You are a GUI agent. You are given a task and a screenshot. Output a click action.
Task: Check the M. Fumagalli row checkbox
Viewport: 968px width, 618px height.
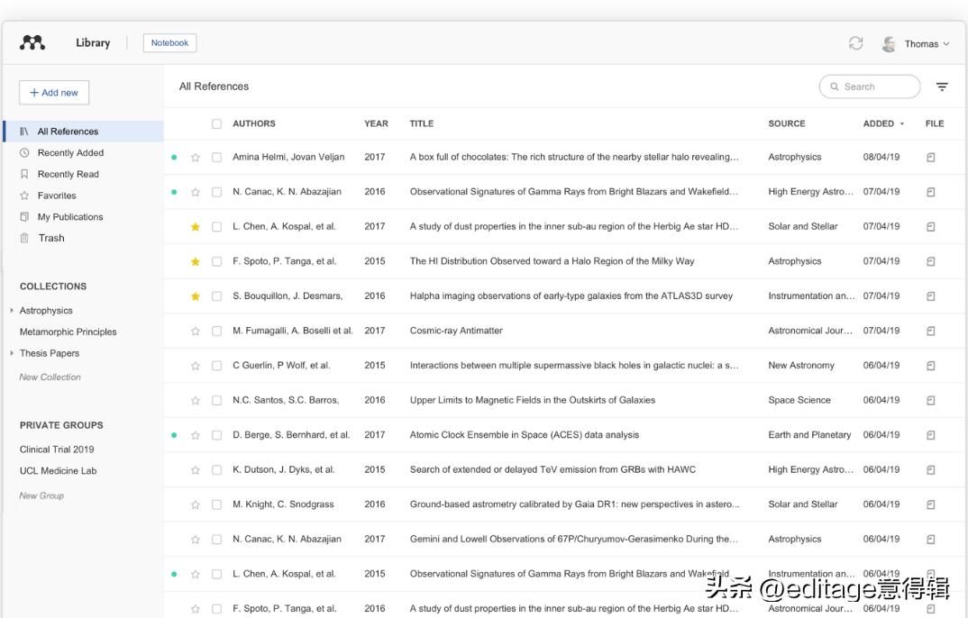216,332
